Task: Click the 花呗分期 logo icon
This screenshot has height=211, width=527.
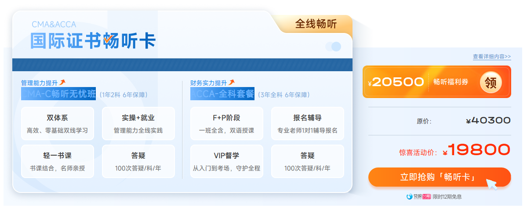Action: tap(410, 196)
